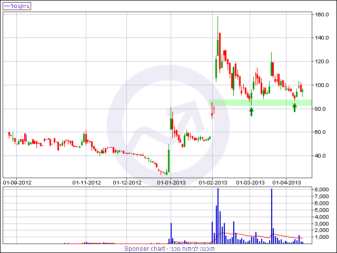Viewport: 337px width, 253px height.
Task: Click the 80.0 price axis label
Action: (x=322, y=109)
